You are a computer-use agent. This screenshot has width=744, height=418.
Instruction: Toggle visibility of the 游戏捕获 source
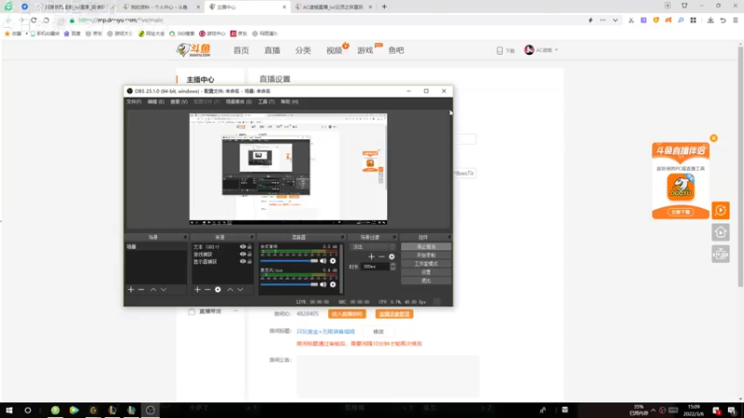click(x=243, y=255)
